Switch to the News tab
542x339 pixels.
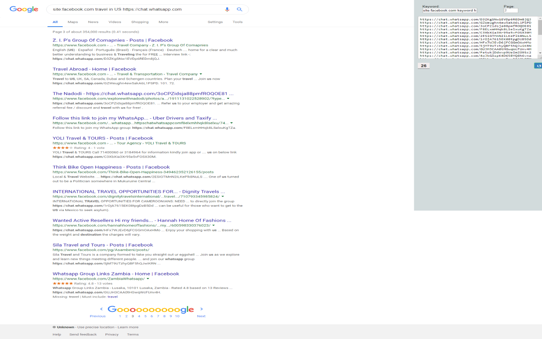pos(93,22)
